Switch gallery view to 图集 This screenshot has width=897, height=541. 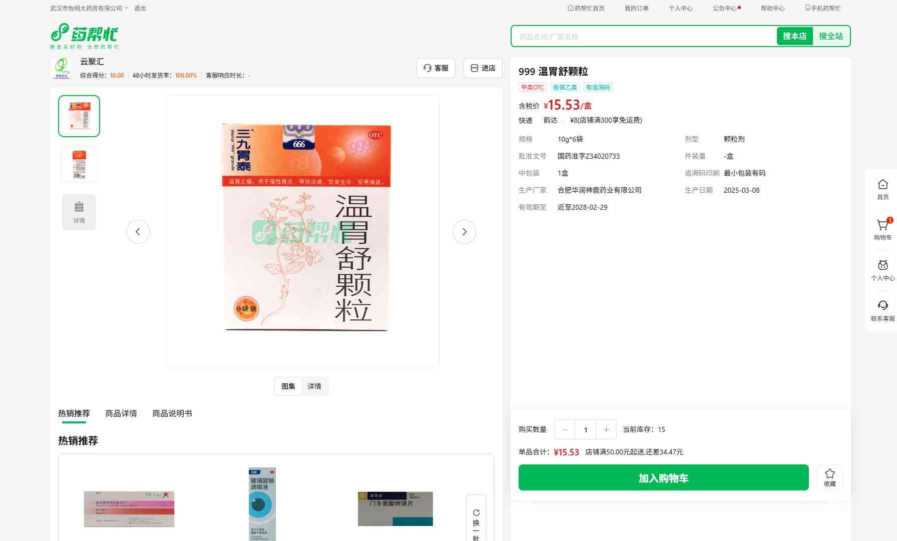[x=288, y=386]
